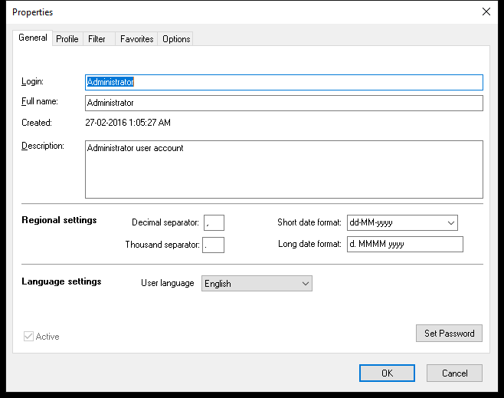Confirm with the OK button
This screenshot has width=504, height=398.
click(387, 373)
